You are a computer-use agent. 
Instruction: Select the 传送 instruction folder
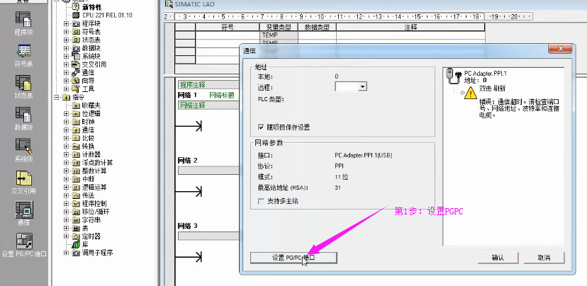click(x=88, y=195)
